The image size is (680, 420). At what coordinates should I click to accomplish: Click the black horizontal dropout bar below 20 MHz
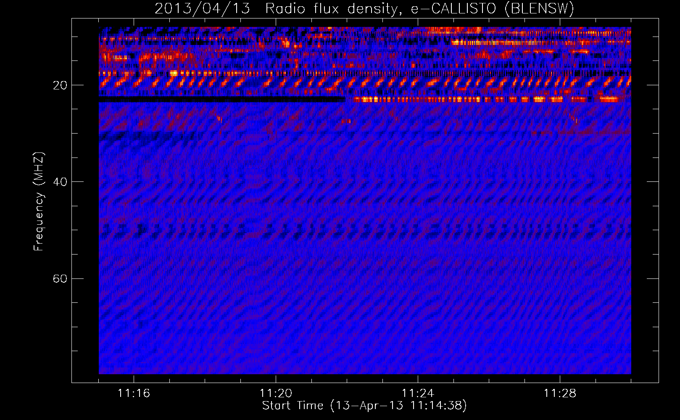tap(222, 100)
